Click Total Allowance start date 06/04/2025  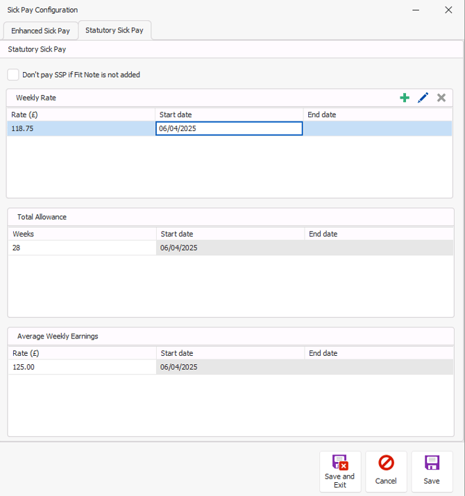coord(230,248)
